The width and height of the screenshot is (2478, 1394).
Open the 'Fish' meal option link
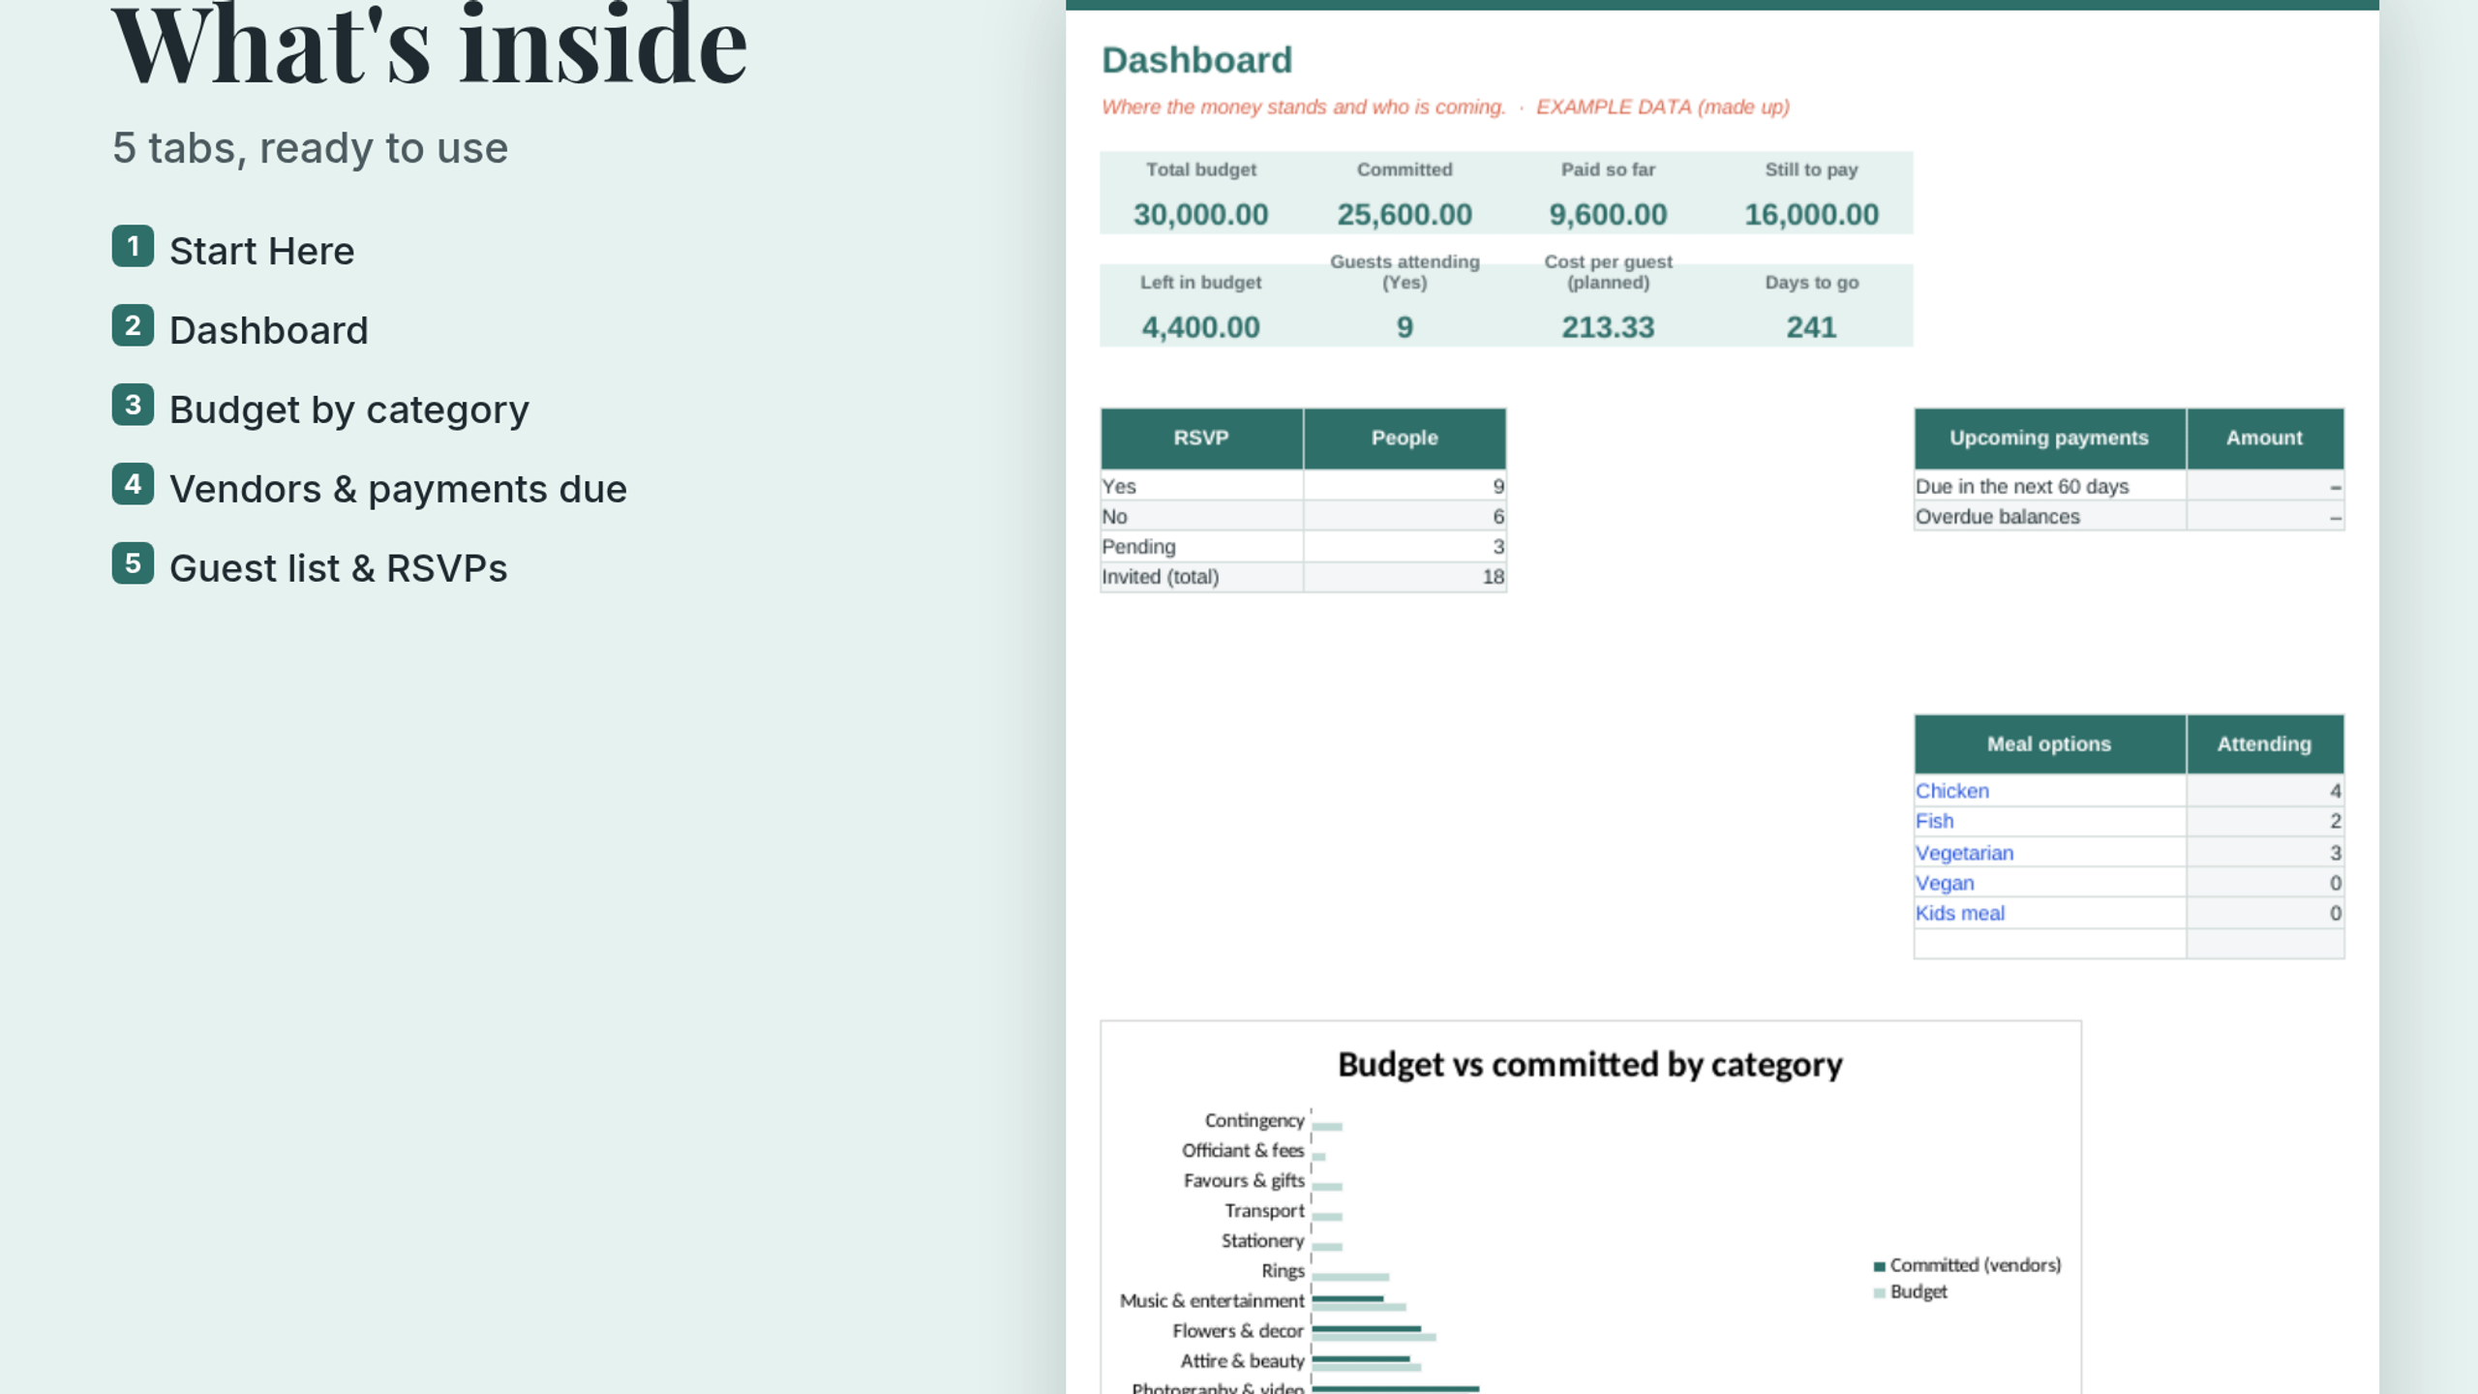click(x=1934, y=821)
